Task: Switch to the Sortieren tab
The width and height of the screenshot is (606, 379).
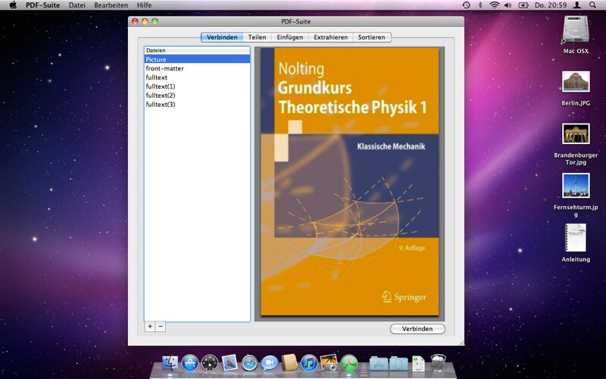Action: [x=371, y=37]
